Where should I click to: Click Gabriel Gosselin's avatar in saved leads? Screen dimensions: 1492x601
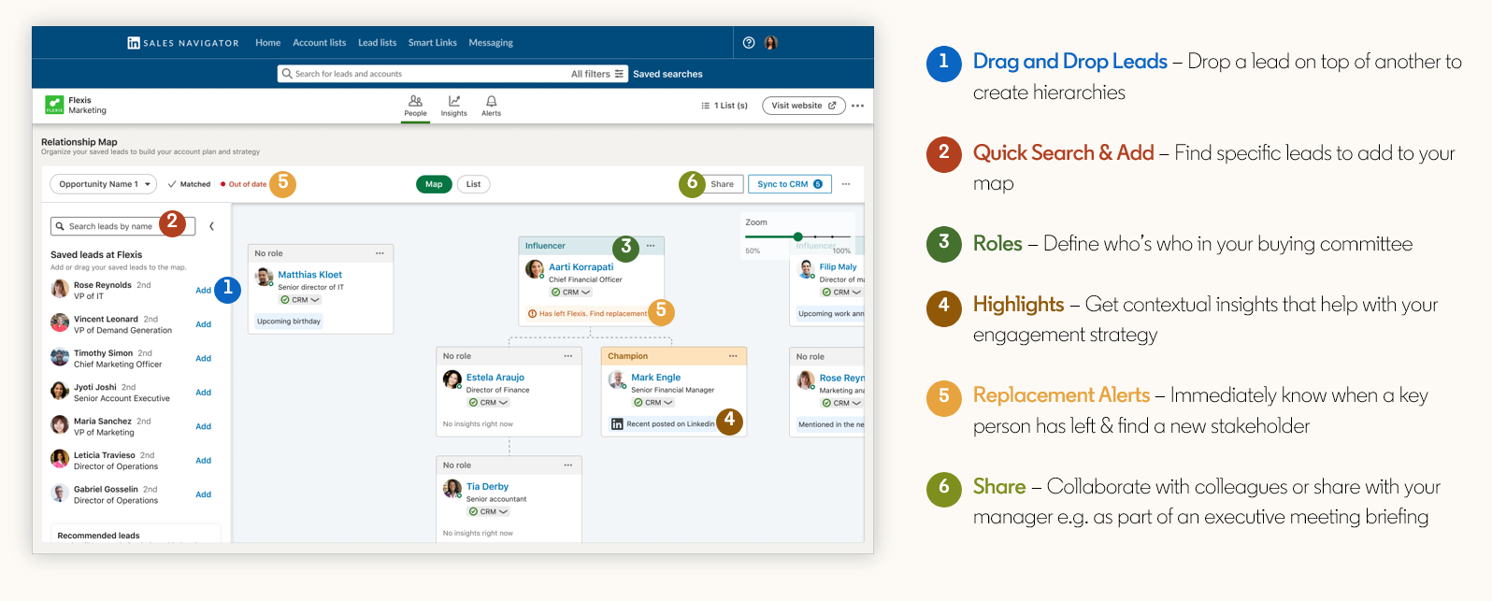pyautogui.click(x=60, y=494)
